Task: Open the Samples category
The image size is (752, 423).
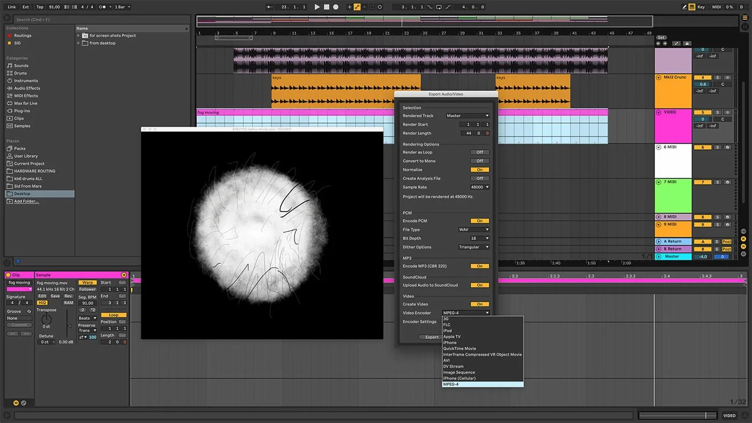Action: point(22,126)
